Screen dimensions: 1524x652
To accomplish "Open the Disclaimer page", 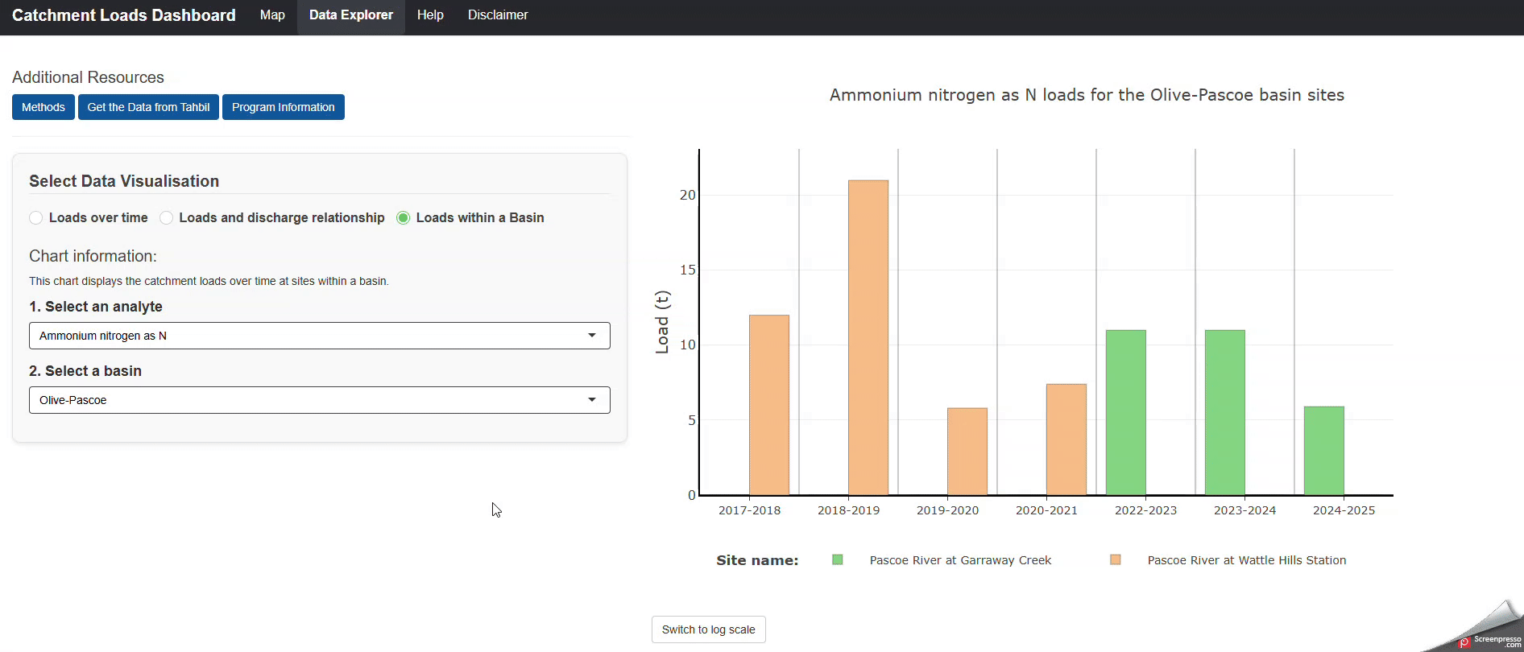I will pyautogui.click(x=498, y=15).
